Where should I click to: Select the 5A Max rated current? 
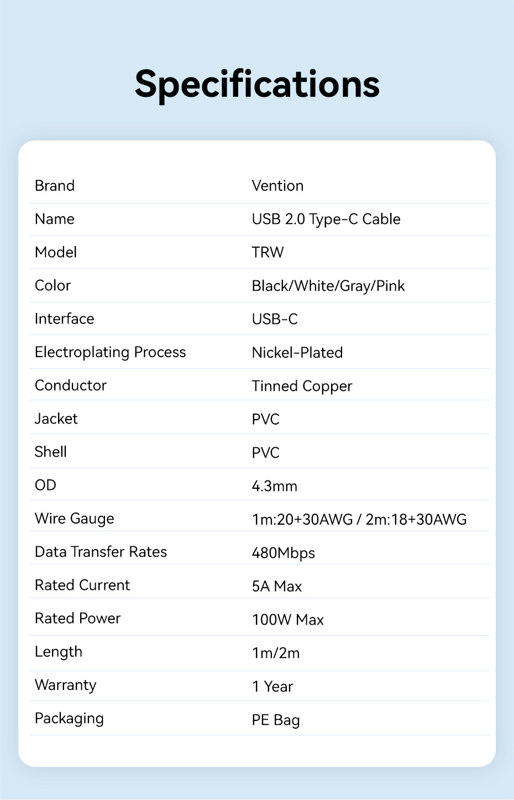(277, 587)
